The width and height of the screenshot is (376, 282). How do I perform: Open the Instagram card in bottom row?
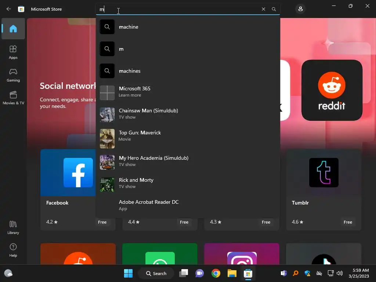coord(242,254)
